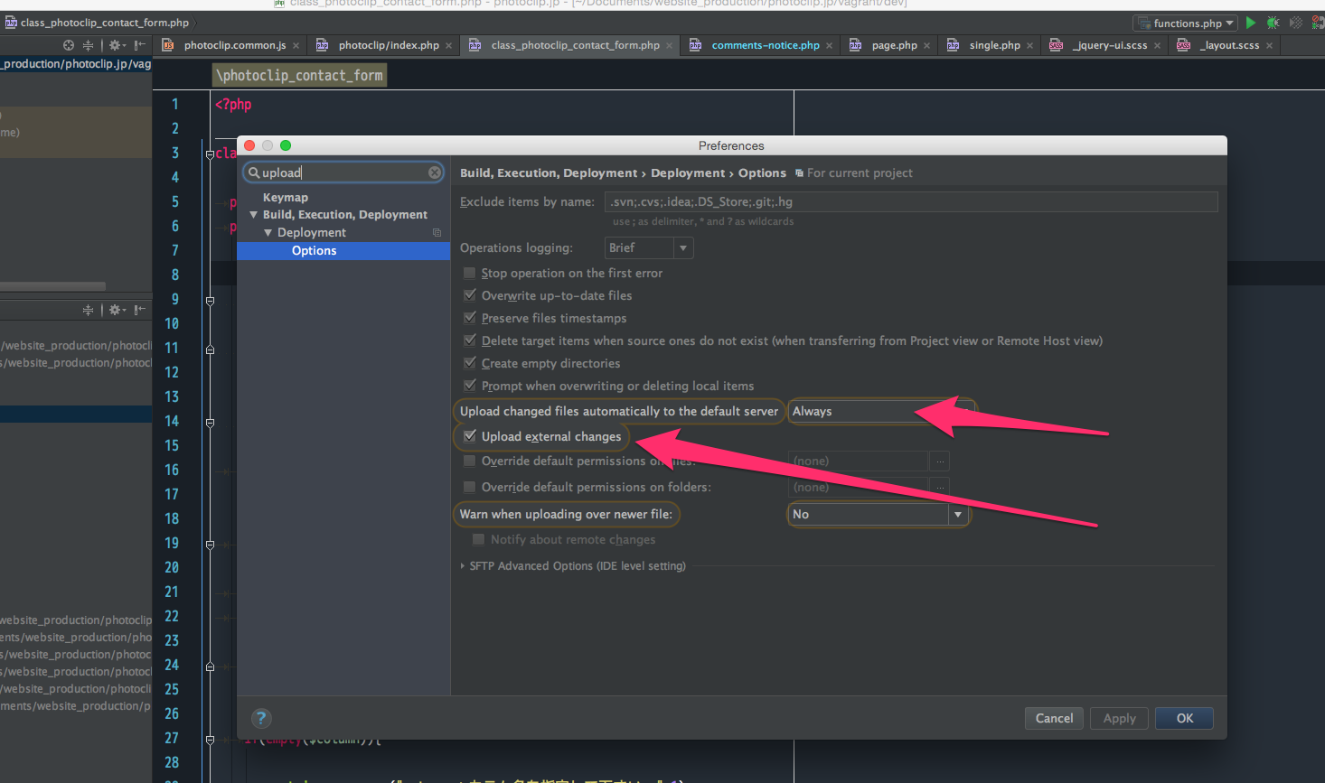This screenshot has height=783, width=1325.
Task: Click the gear icon beside the Deployment tree node
Action: (437, 232)
